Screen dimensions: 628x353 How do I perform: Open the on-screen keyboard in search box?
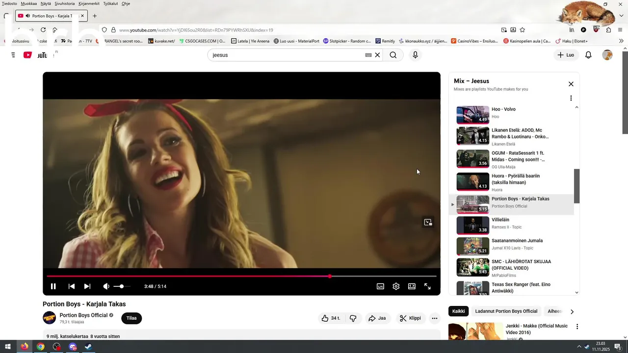368,55
